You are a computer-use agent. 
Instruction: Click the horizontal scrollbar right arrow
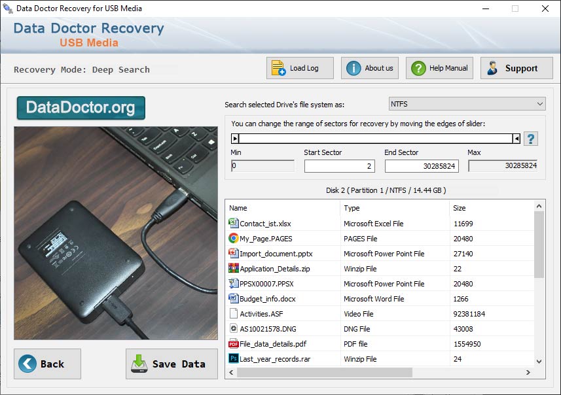point(528,373)
